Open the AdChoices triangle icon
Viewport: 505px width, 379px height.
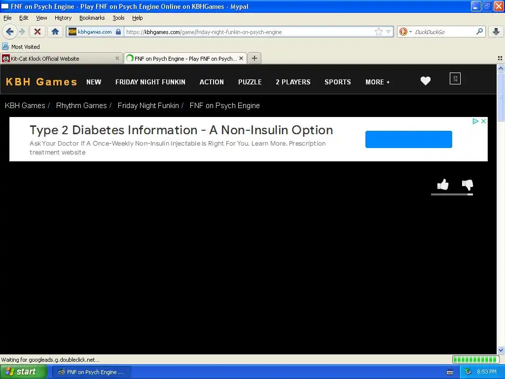click(x=475, y=121)
